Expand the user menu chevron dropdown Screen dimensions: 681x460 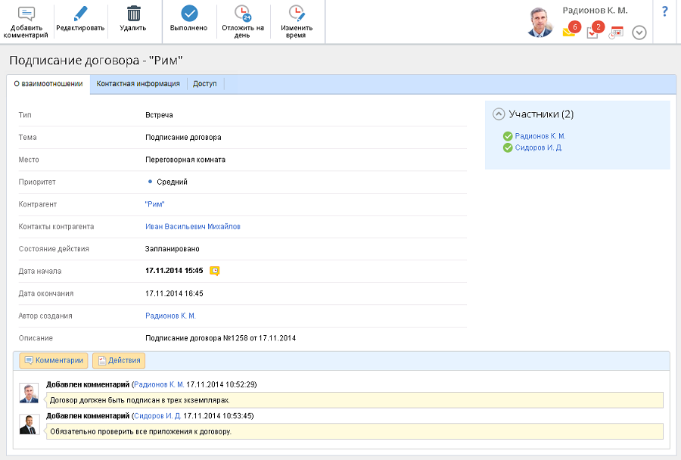tap(639, 33)
